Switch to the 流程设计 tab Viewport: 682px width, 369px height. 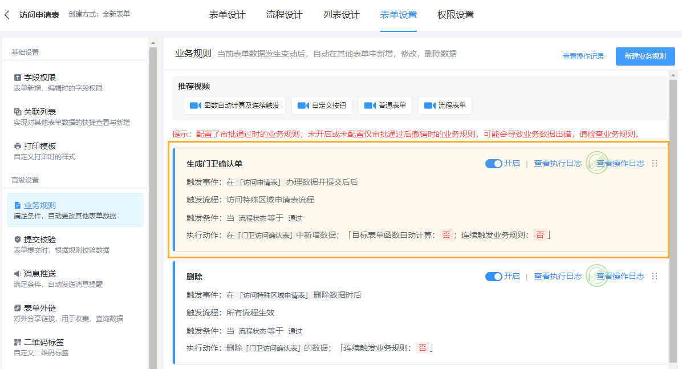(x=284, y=15)
